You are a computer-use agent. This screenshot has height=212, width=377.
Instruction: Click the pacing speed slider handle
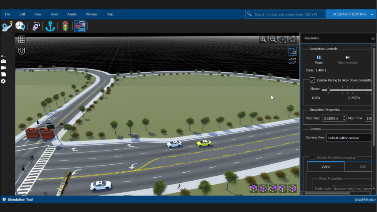[328, 89]
